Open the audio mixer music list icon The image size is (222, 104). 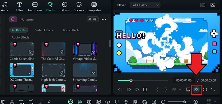click(x=135, y=102)
